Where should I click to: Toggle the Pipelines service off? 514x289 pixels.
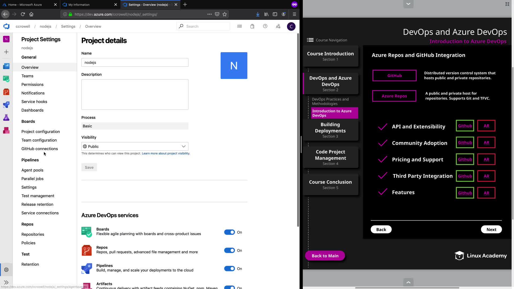point(229,269)
